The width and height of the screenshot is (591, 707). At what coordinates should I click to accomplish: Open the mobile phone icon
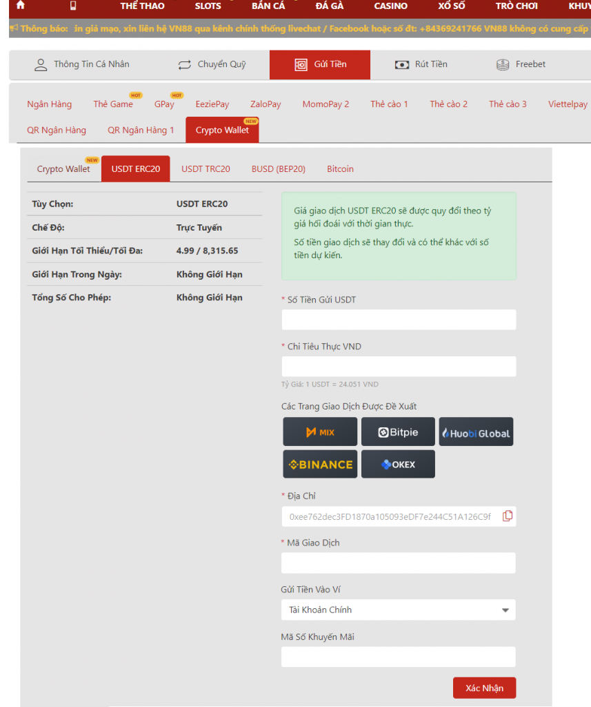tap(73, 6)
